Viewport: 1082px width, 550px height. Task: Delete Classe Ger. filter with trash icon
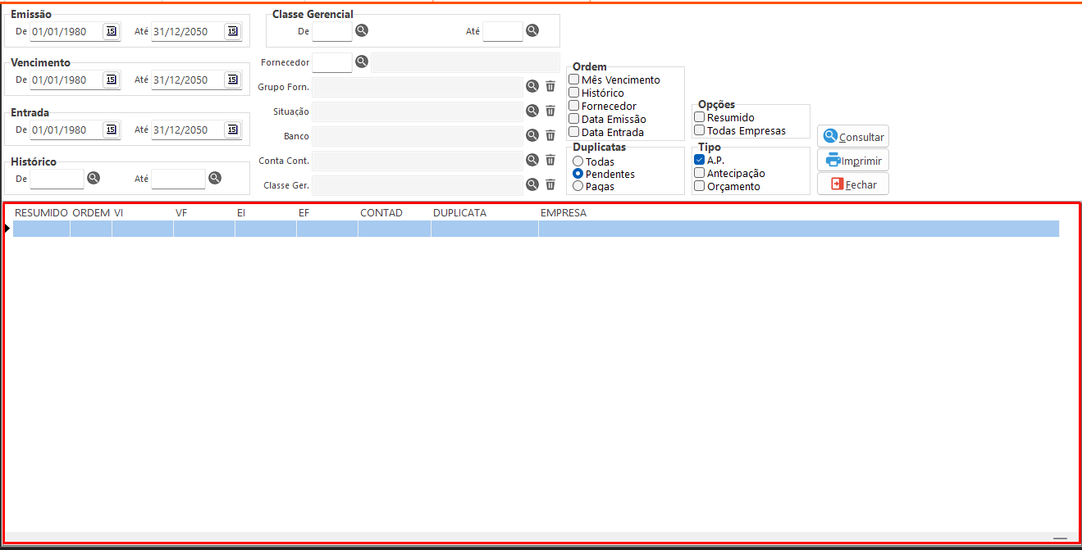click(550, 184)
